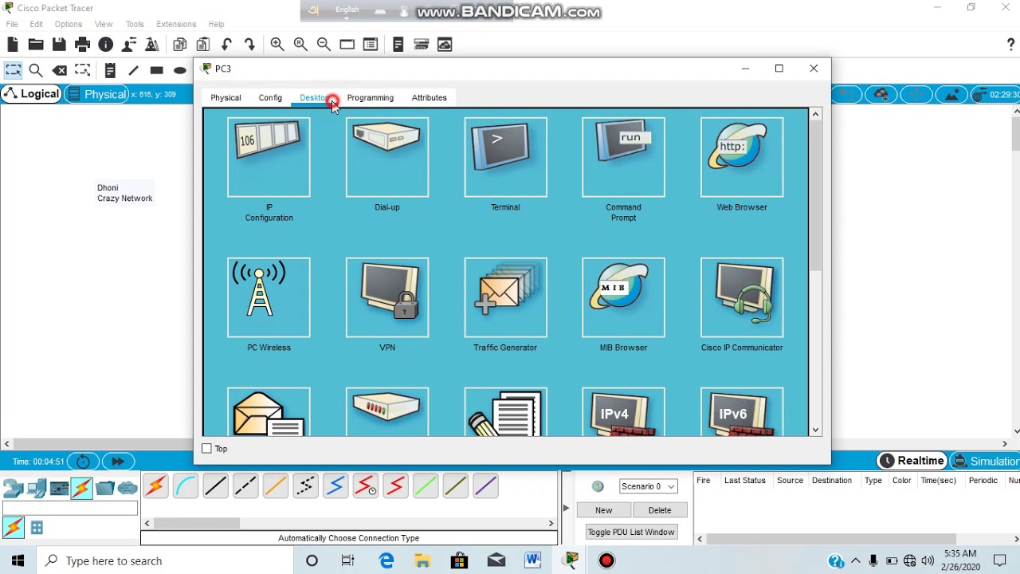Click the Windows search box

[x=165, y=561]
